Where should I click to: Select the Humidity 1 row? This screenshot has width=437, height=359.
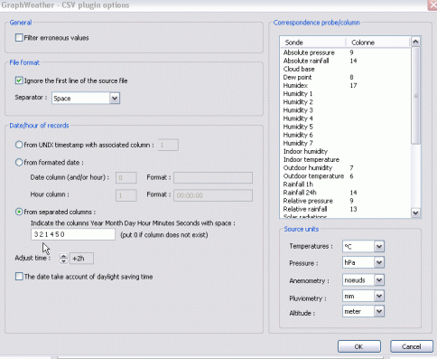pyautogui.click(x=345, y=94)
